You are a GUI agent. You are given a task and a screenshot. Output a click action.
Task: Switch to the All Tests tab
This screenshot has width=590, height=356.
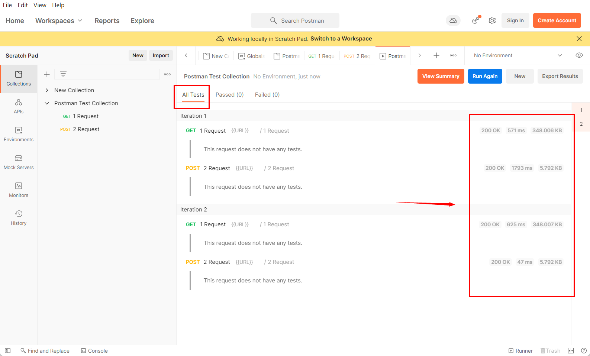click(x=193, y=95)
